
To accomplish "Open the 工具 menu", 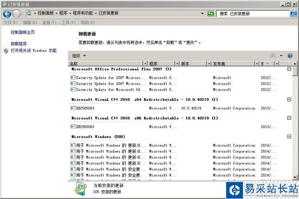I will pos(68,23).
